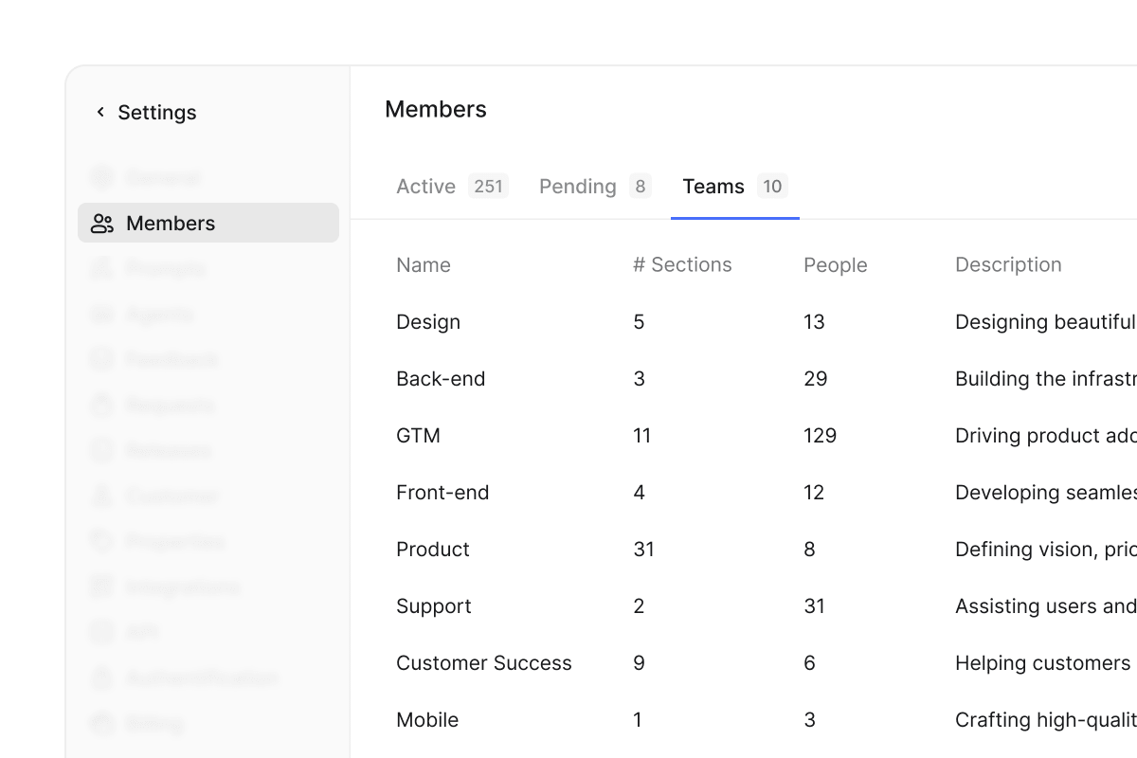Click the 251 count badge on Active
This screenshot has height=758, width=1137.
(x=488, y=187)
